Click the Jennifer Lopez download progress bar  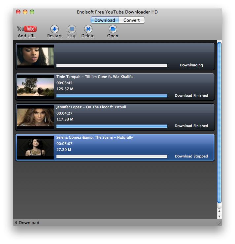pyautogui.click(x=112, y=126)
